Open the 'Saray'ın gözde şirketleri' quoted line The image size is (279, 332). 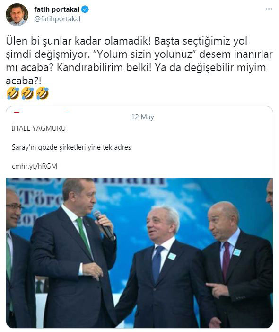71,147
